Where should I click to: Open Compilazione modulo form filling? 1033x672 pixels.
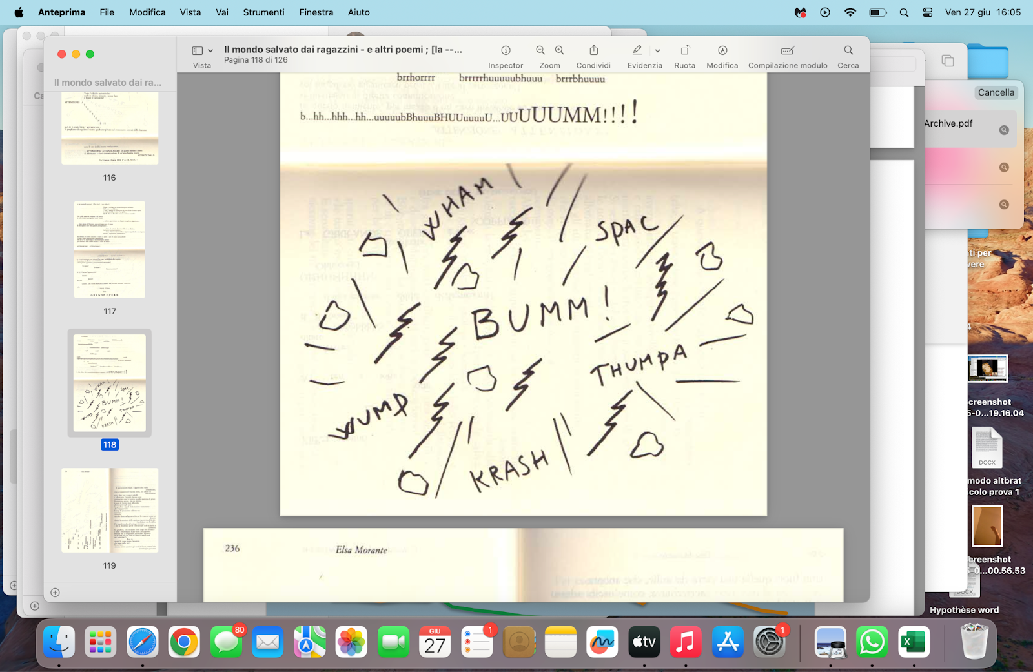788,50
